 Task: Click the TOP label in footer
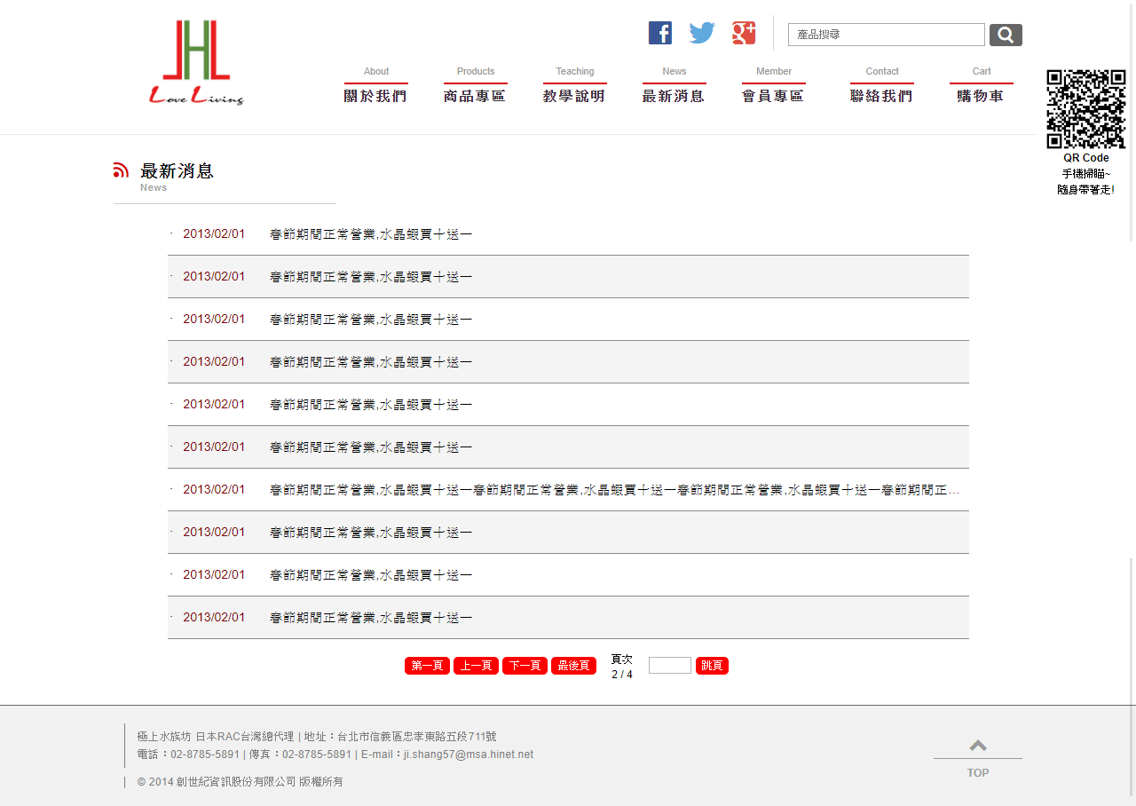click(978, 773)
